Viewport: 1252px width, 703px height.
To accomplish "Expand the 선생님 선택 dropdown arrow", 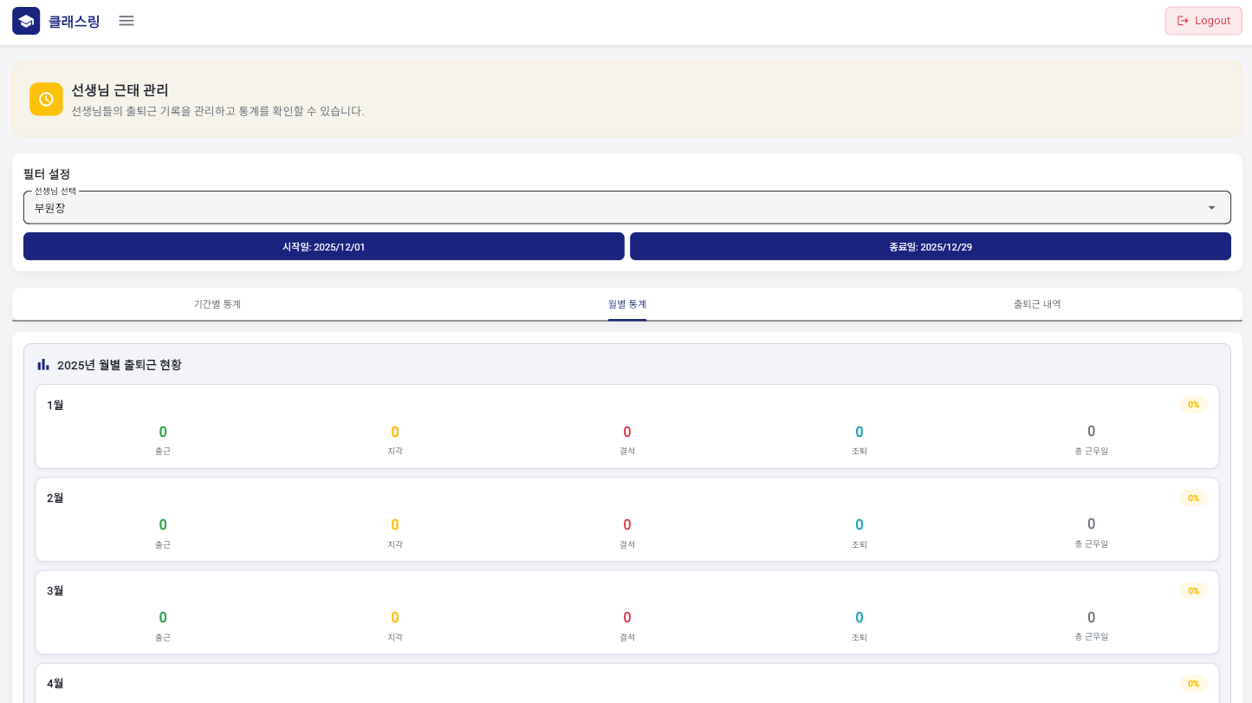I will (x=1211, y=208).
